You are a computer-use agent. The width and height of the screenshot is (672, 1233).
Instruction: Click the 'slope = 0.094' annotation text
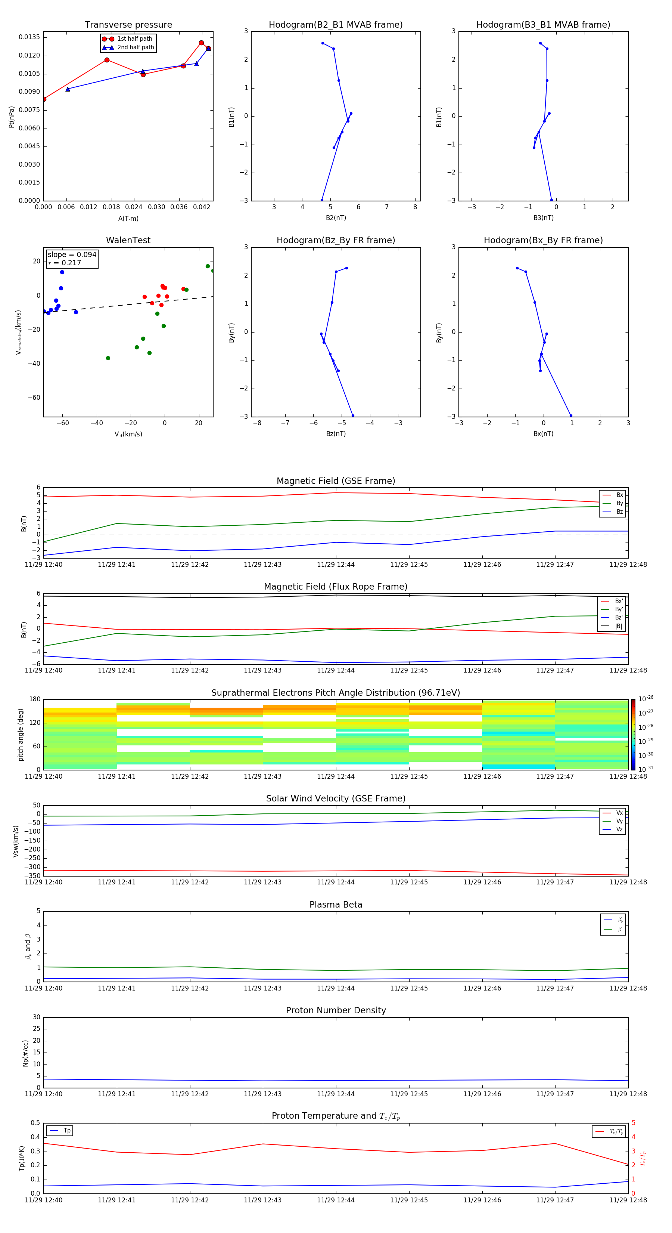tap(72, 255)
